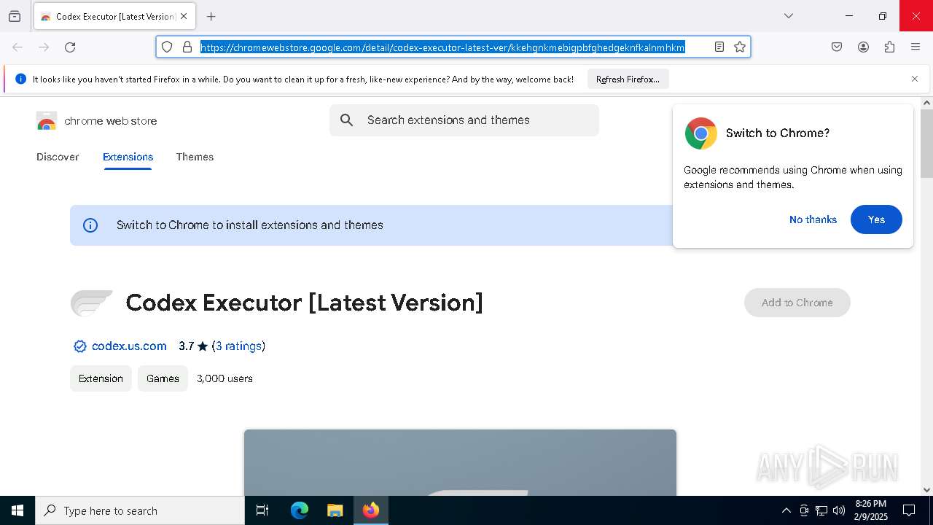This screenshot has height=525, width=933.
Task: Click verified badge beside codex.us.com
Action: [80, 346]
